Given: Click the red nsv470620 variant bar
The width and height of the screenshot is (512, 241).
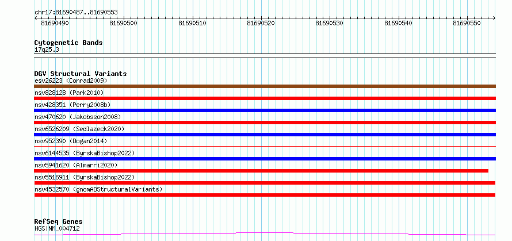Looking at the screenshot, I should pyautogui.click(x=265, y=123).
